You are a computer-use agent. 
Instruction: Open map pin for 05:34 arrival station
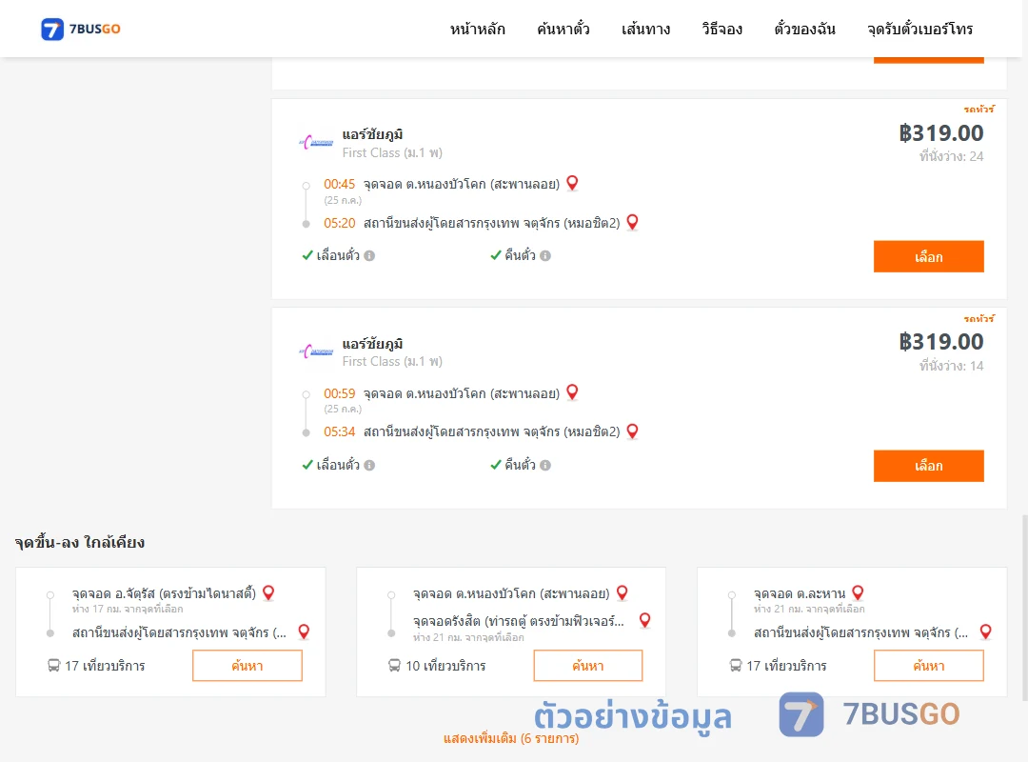click(633, 431)
